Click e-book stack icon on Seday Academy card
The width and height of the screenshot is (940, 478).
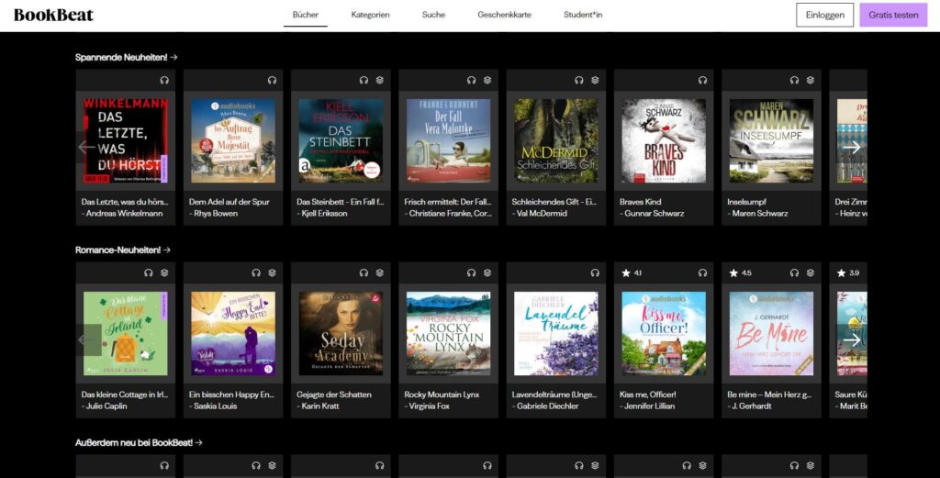pos(380,272)
